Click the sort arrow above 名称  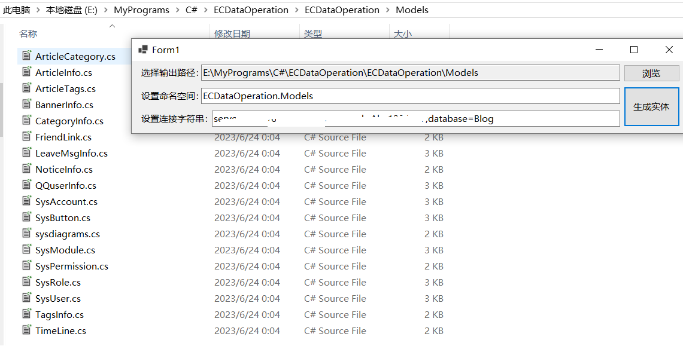point(113,26)
